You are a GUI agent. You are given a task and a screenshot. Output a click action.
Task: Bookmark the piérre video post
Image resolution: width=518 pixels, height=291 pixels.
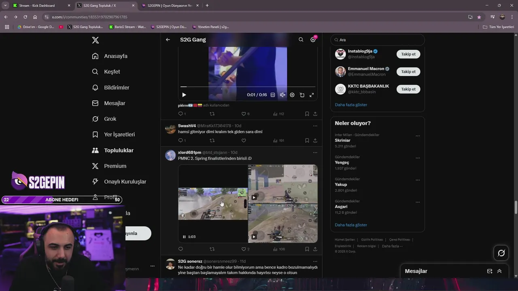307,114
